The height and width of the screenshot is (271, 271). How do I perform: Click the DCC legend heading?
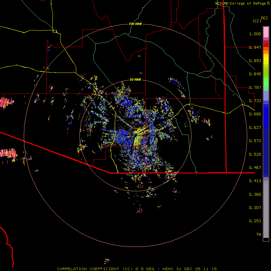coord(265,18)
